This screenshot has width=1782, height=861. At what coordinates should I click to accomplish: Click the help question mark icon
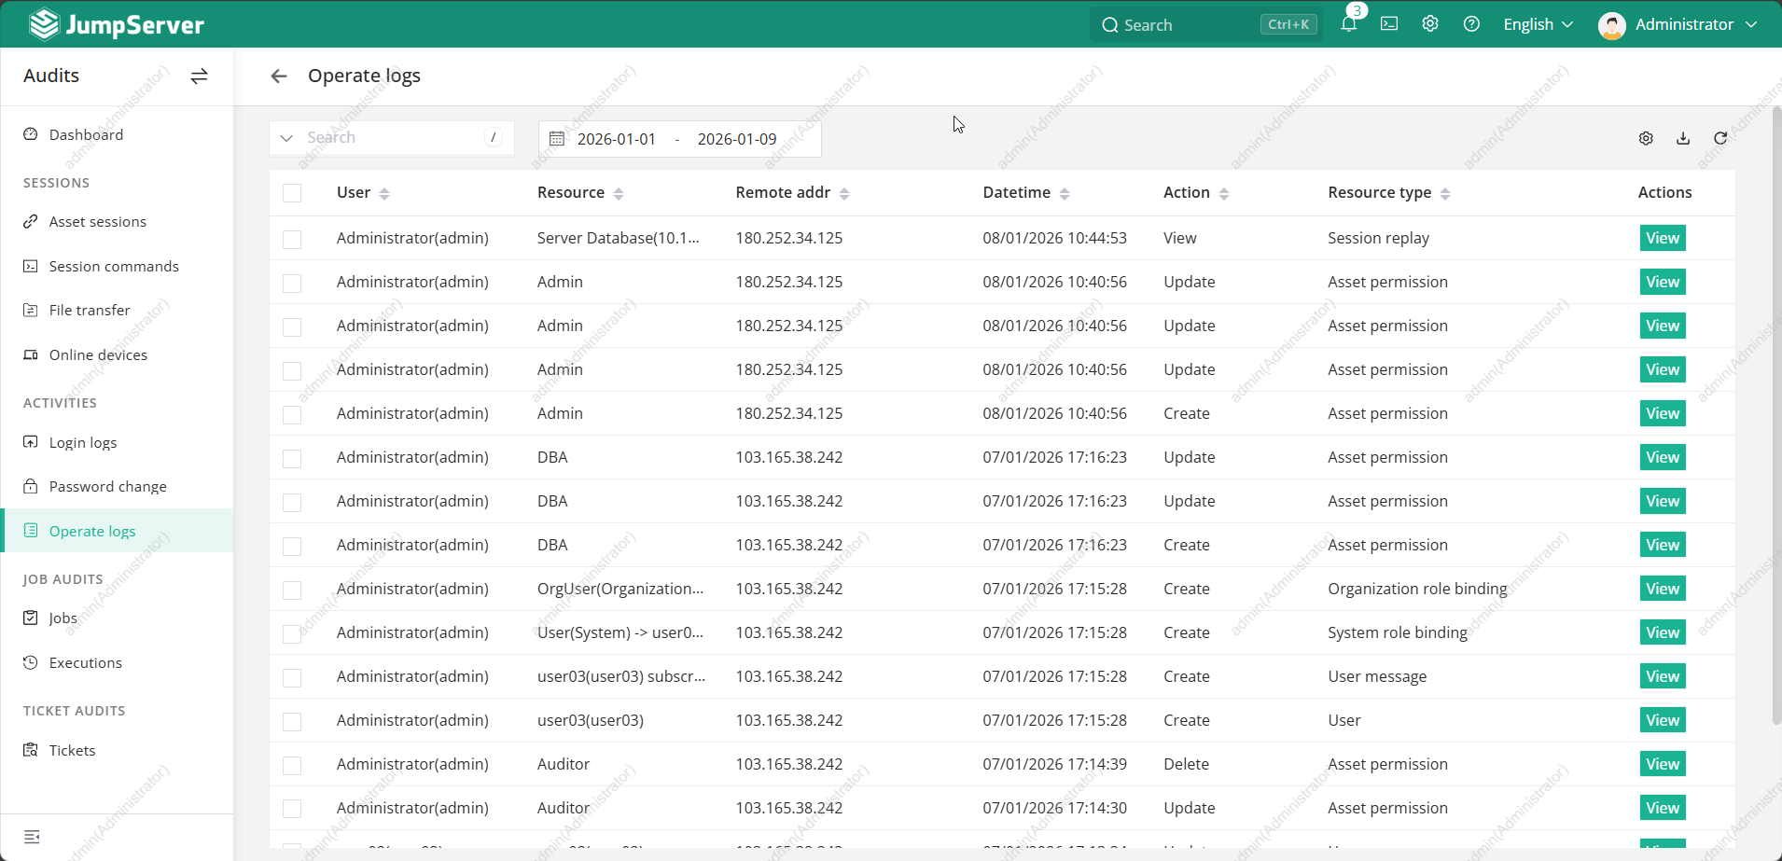pyautogui.click(x=1471, y=24)
